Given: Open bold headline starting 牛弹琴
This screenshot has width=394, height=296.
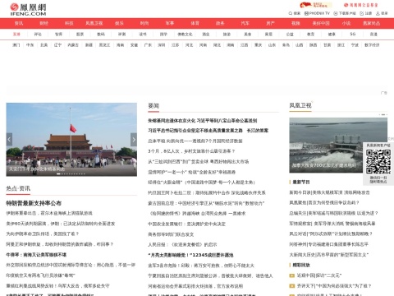Looking at the screenshot, I should [36, 255].
